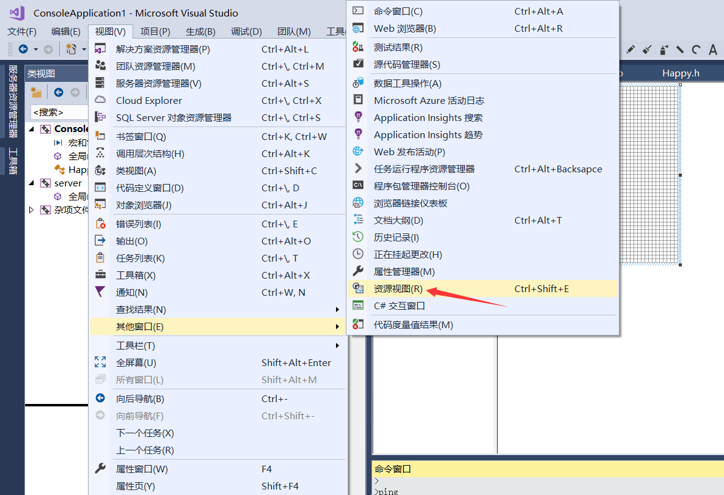Click the Package Manager Console icon
The height and width of the screenshot is (495, 724).
(358, 185)
